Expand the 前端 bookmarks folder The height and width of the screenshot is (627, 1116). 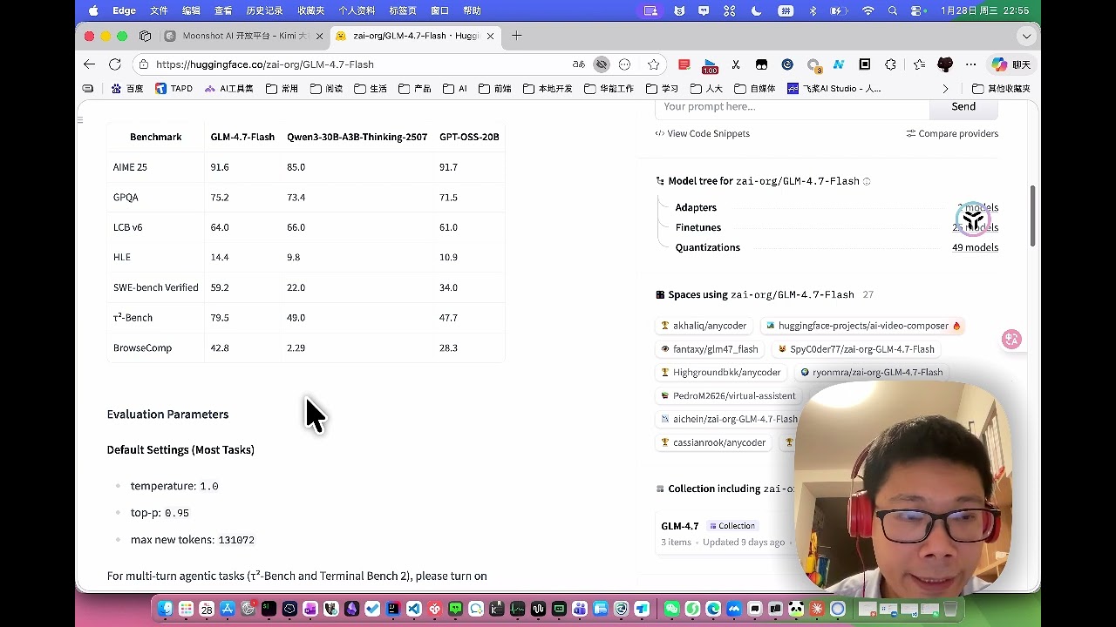[x=495, y=89]
